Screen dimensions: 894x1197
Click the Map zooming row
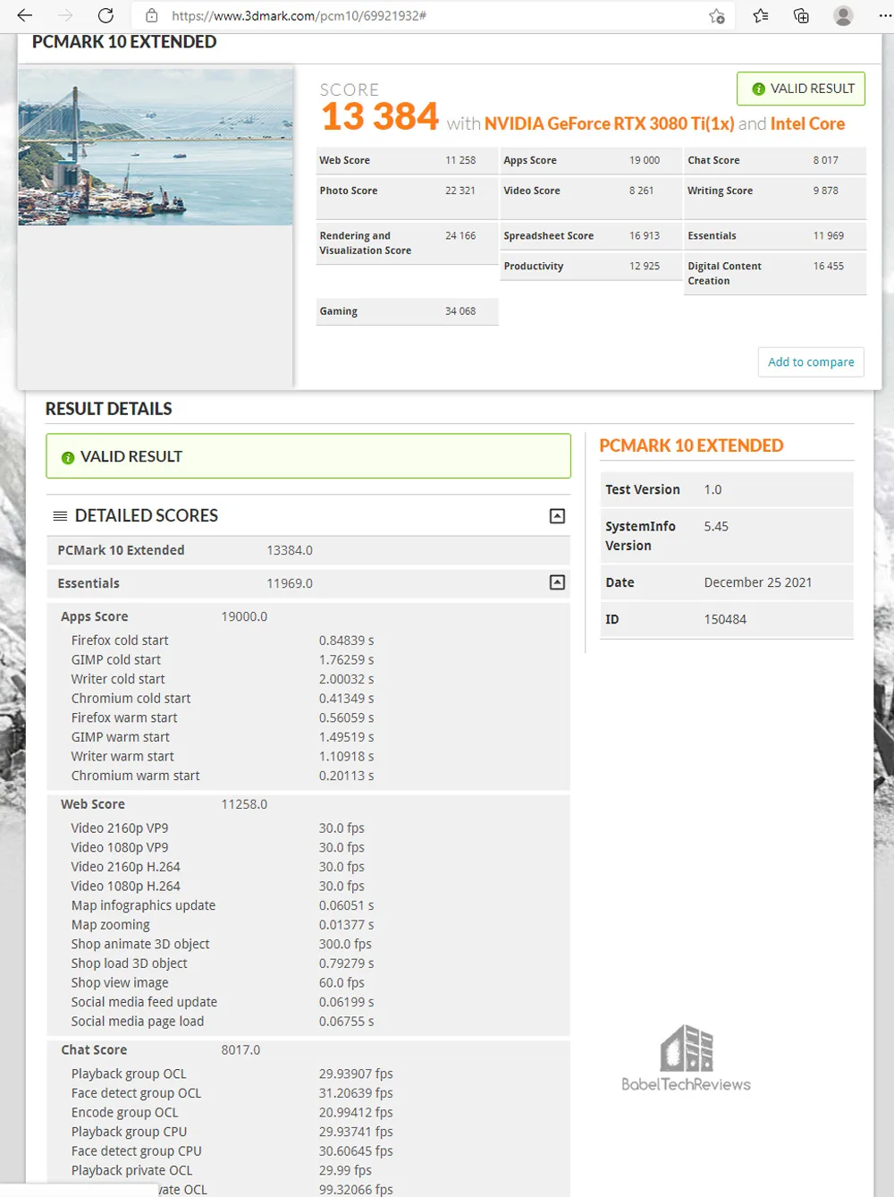click(x=308, y=925)
